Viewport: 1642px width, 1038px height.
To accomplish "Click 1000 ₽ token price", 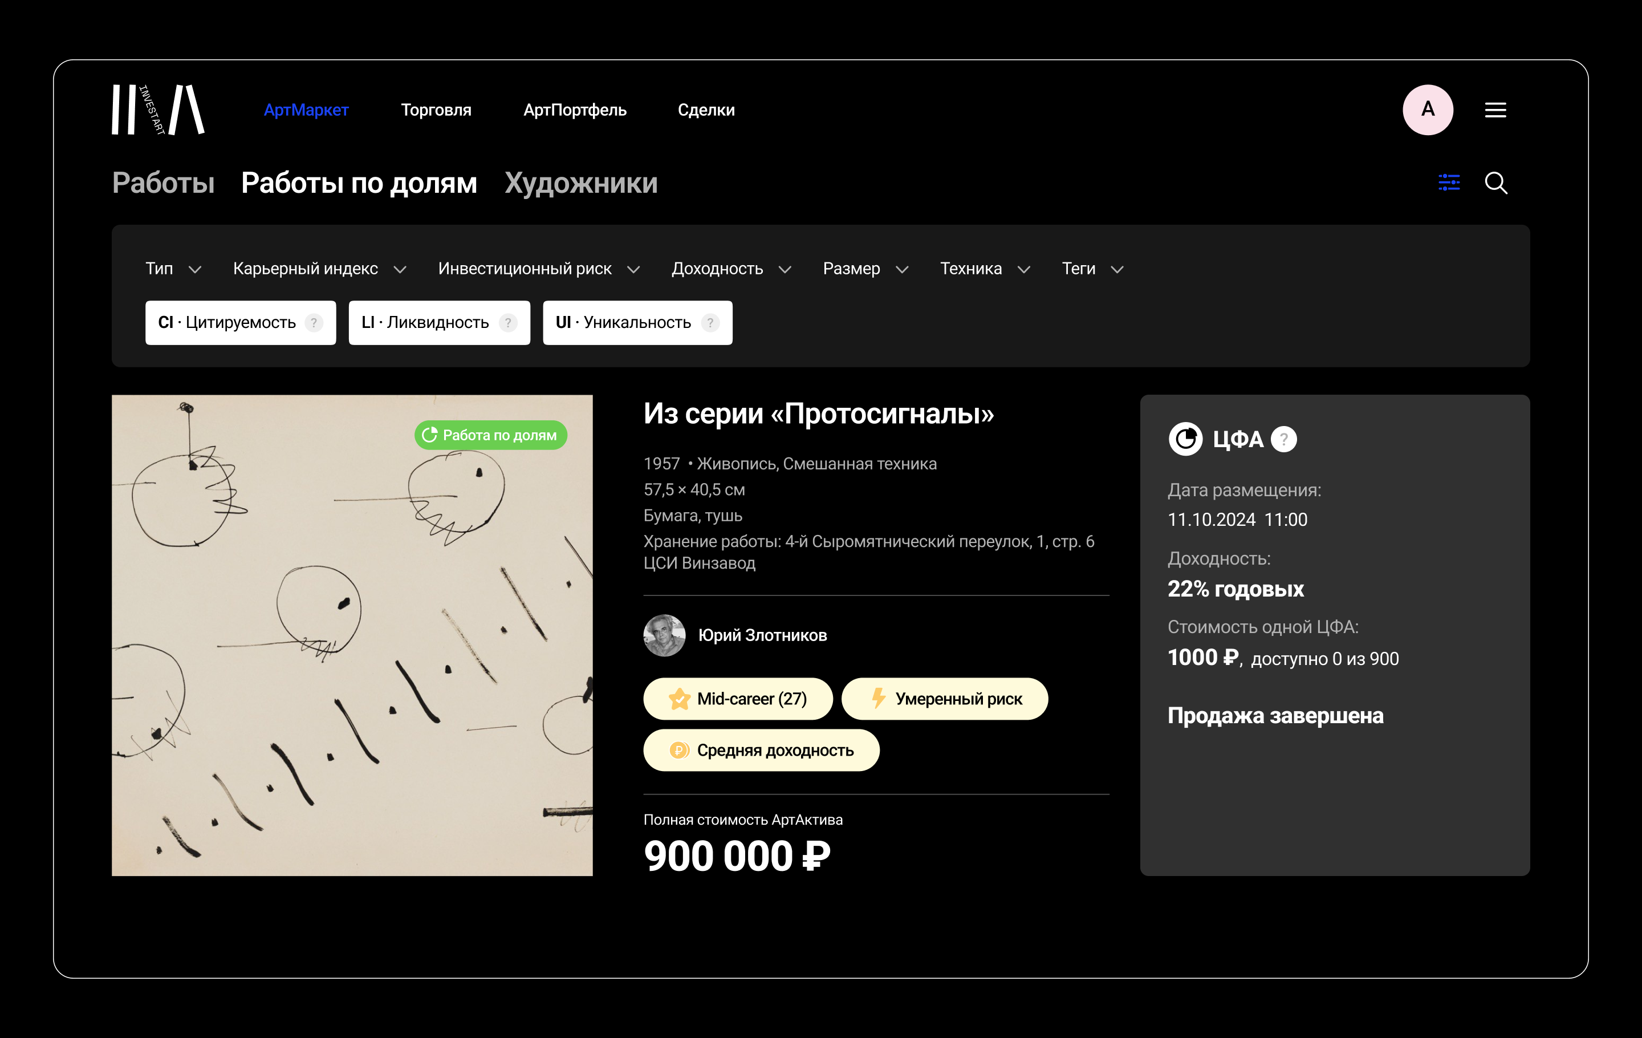I will pos(1203,658).
